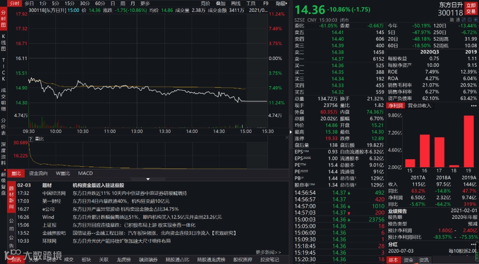Open the 深度资料 side tab

pos(4,154)
